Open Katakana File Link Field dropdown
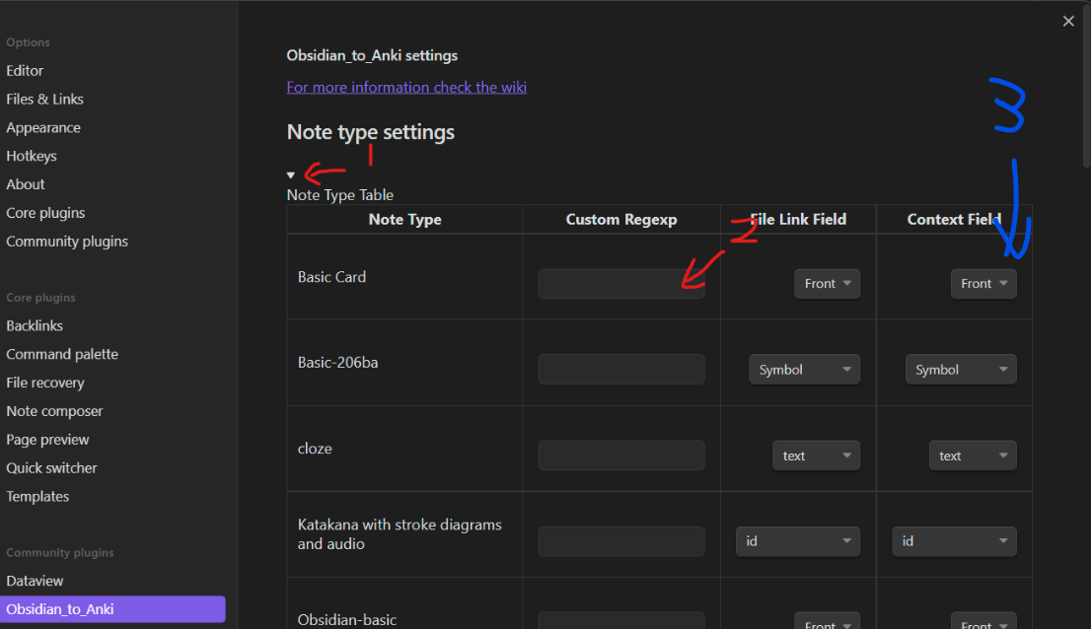The width and height of the screenshot is (1091, 629). [798, 541]
